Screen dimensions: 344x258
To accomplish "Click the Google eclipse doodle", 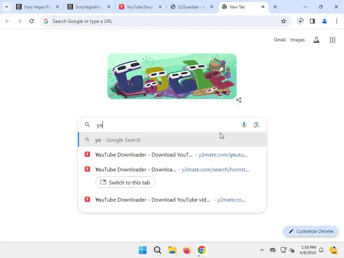I will 172,76.
